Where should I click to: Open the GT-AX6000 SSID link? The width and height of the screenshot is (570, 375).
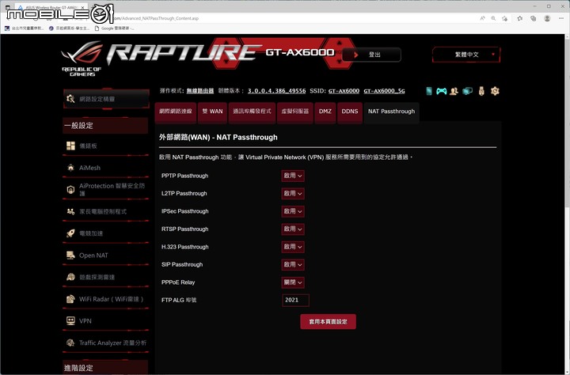coord(344,91)
